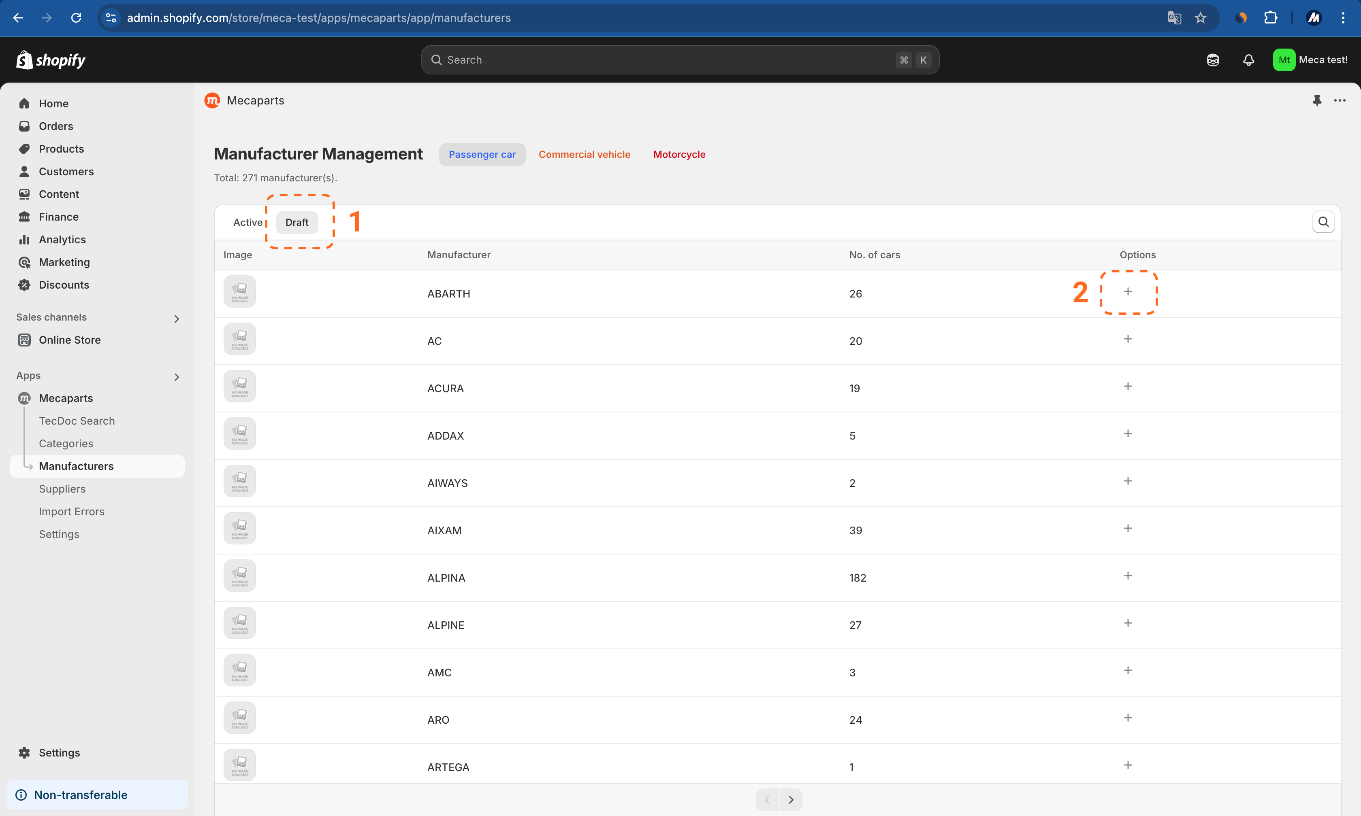Open the browser three-dot menu

coord(1343,17)
